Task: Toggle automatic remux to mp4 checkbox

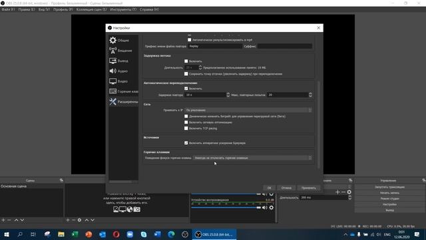Action: click(189, 40)
